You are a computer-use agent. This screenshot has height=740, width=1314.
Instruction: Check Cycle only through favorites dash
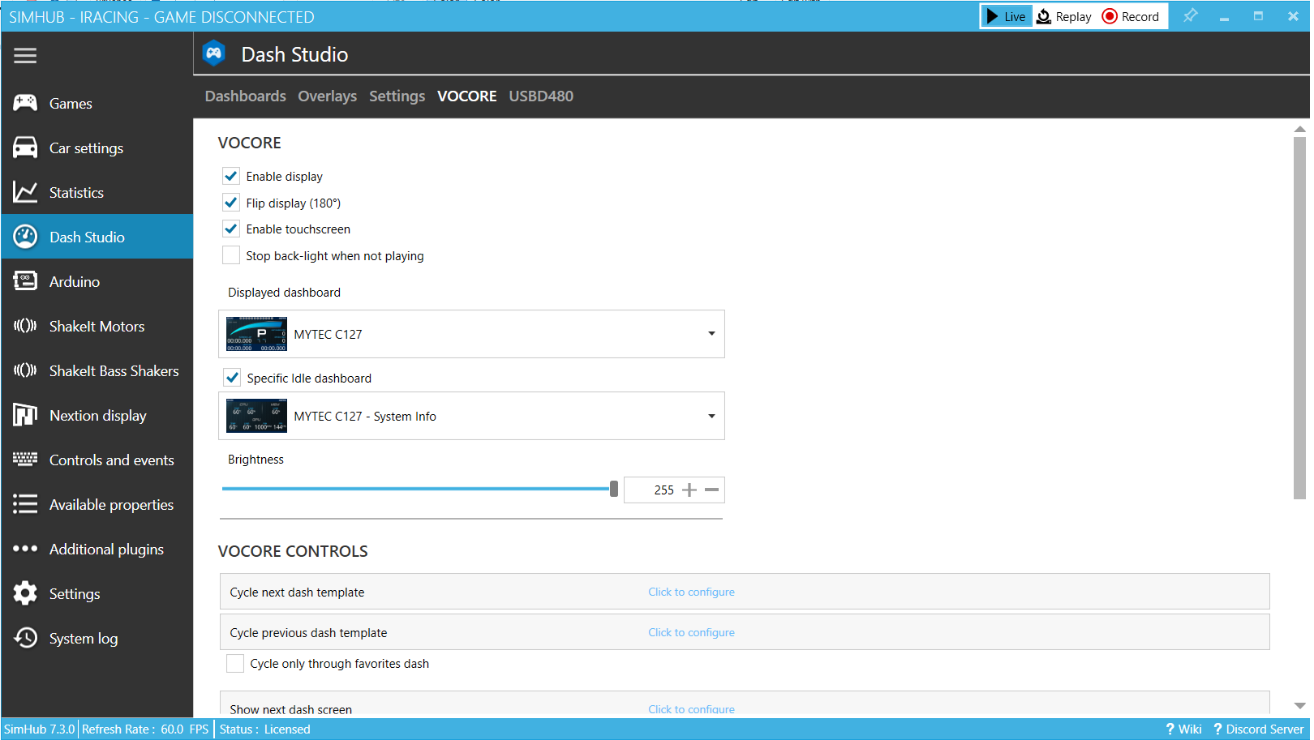(235, 663)
